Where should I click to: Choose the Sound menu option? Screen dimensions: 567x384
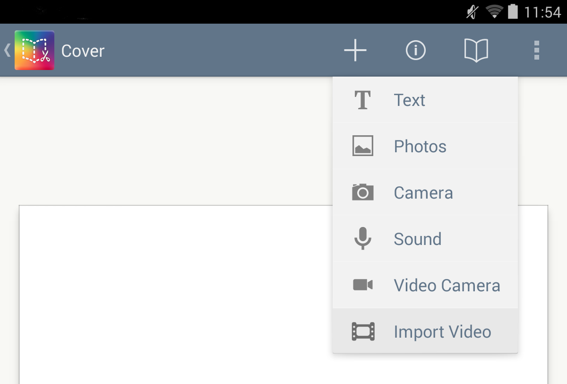point(425,239)
